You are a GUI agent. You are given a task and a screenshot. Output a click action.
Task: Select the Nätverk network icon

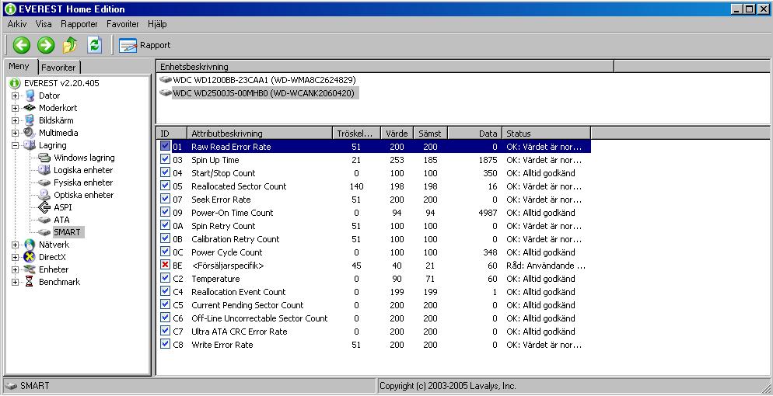30,245
